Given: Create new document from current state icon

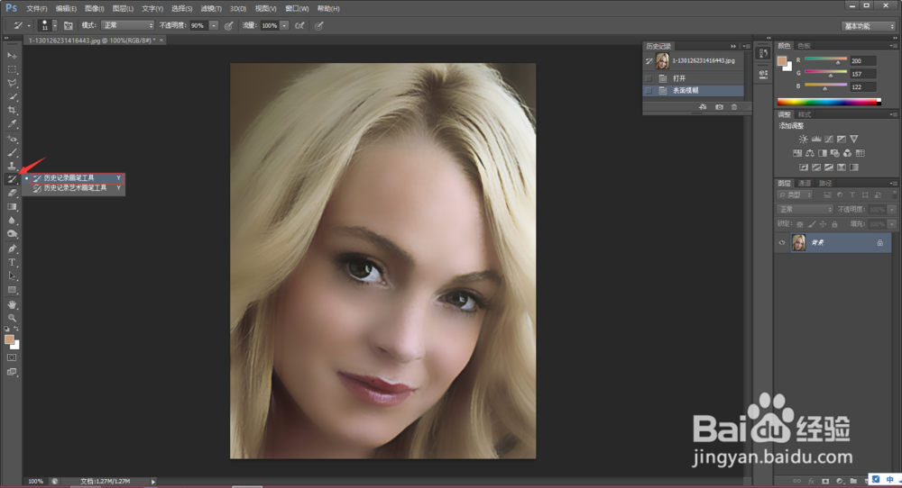Looking at the screenshot, I should [x=703, y=107].
